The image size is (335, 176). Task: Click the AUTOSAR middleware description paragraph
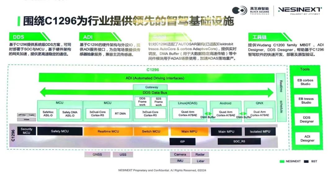(192, 51)
